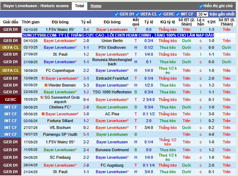Open the 1.FSV Mainz 05 team link for 18/10/25

click(60, 29)
